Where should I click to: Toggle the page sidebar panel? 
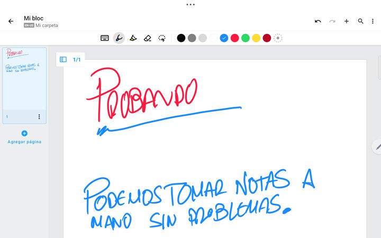click(63, 60)
